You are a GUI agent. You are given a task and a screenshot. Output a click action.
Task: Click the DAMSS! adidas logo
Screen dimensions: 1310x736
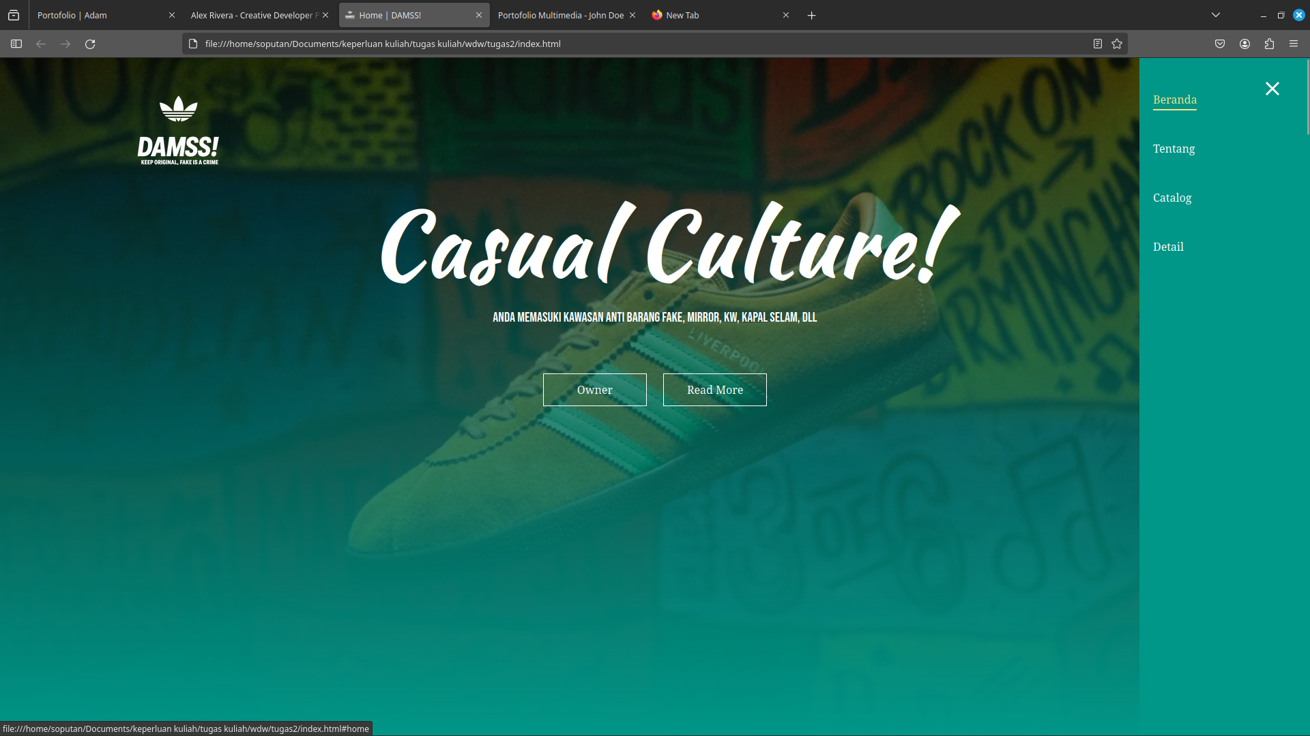(178, 131)
